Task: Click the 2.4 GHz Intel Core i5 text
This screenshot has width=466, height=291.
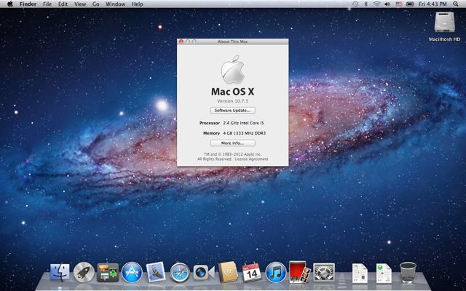Action: coord(243,123)
